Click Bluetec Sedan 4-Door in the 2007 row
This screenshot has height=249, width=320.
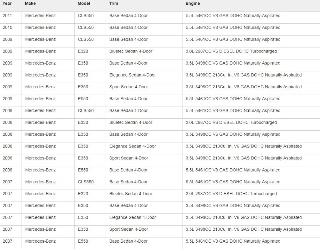coord(131,194)
